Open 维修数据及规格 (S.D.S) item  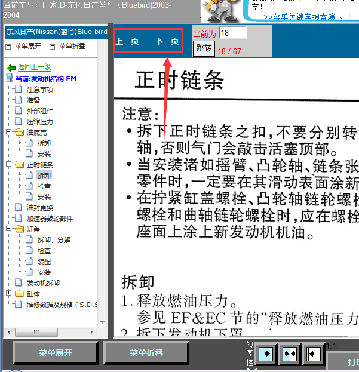coord(62,305)
